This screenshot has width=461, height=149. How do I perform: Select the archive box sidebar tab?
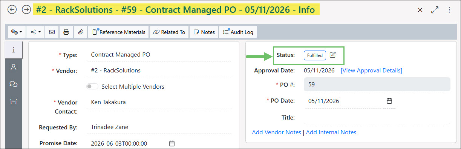(14, 101)
